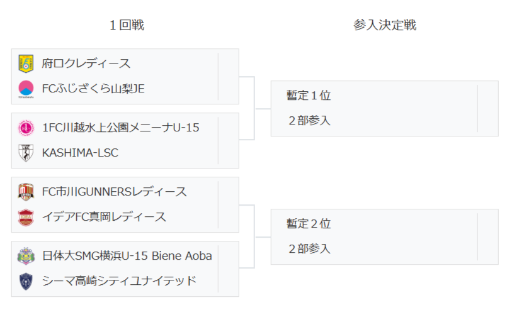Select the 暫定1位 entry in the final
This screenshot has height=310, width=512.
[309, 96]
